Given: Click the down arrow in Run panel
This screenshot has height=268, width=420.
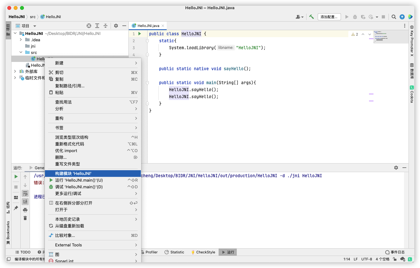Looking at the screenshot, I should point(25,185).
